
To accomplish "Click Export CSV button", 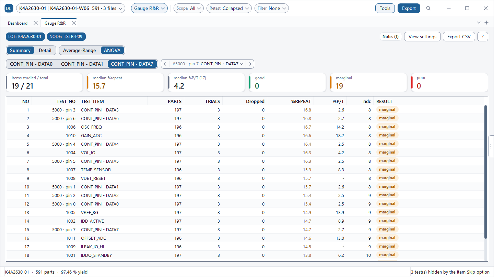I will (x=459, y=37).
